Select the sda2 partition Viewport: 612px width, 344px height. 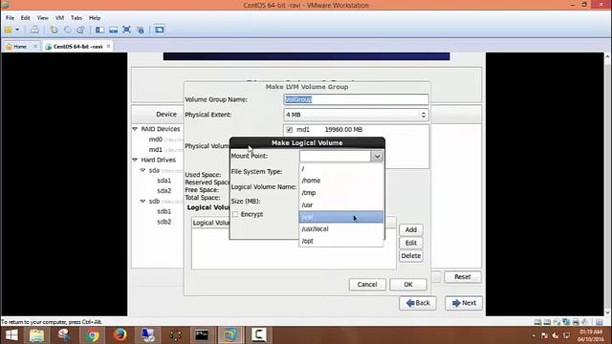pyautogui.click(x=164, y=191)
